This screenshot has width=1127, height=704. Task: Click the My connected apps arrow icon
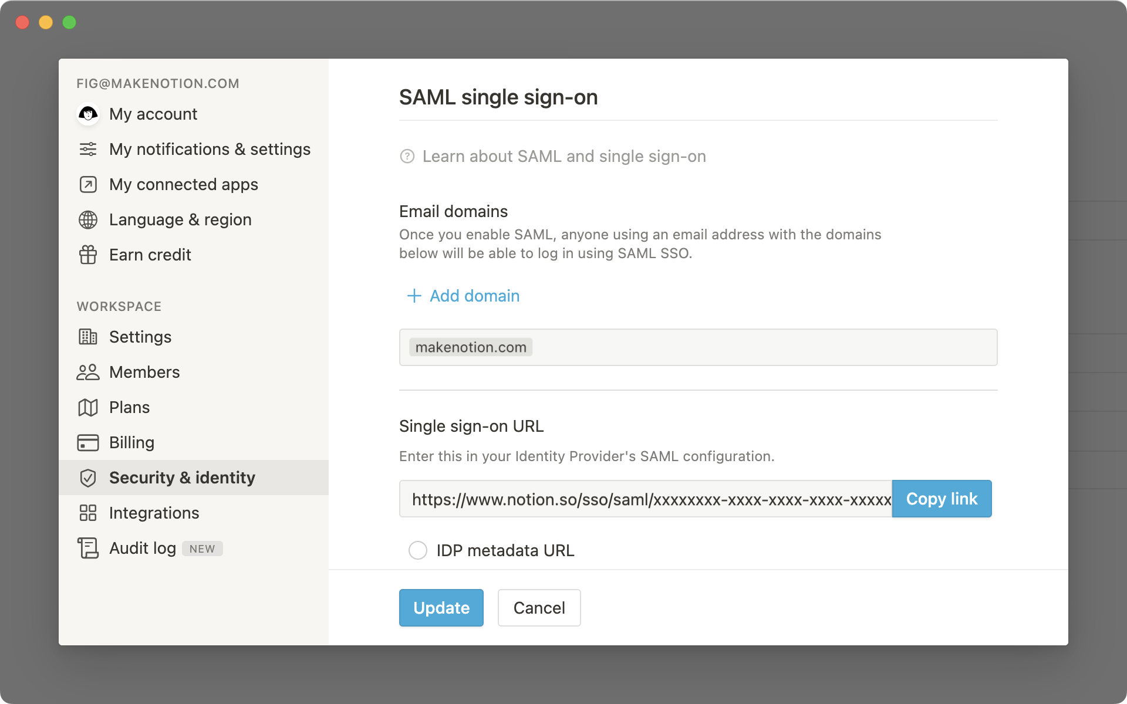tap(88, 184)
